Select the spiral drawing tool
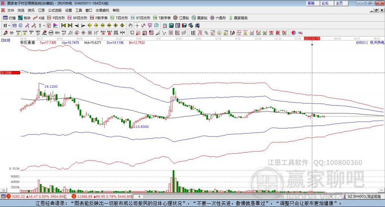 (38, 33)
